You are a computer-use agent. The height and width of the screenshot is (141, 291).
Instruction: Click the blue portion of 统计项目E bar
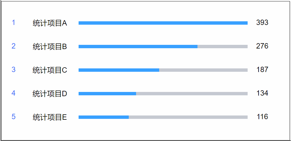click(x=104, y=117)
